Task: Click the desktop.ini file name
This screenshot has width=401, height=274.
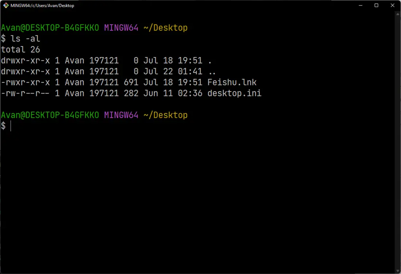Action: pos(234,94)
